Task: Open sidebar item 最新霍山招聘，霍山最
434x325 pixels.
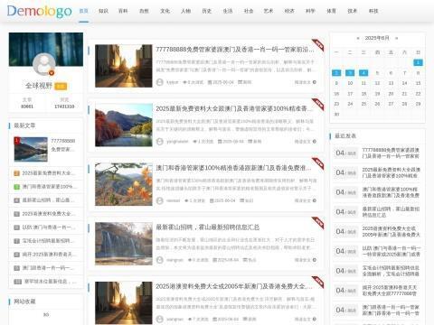Action: [48, 200]
